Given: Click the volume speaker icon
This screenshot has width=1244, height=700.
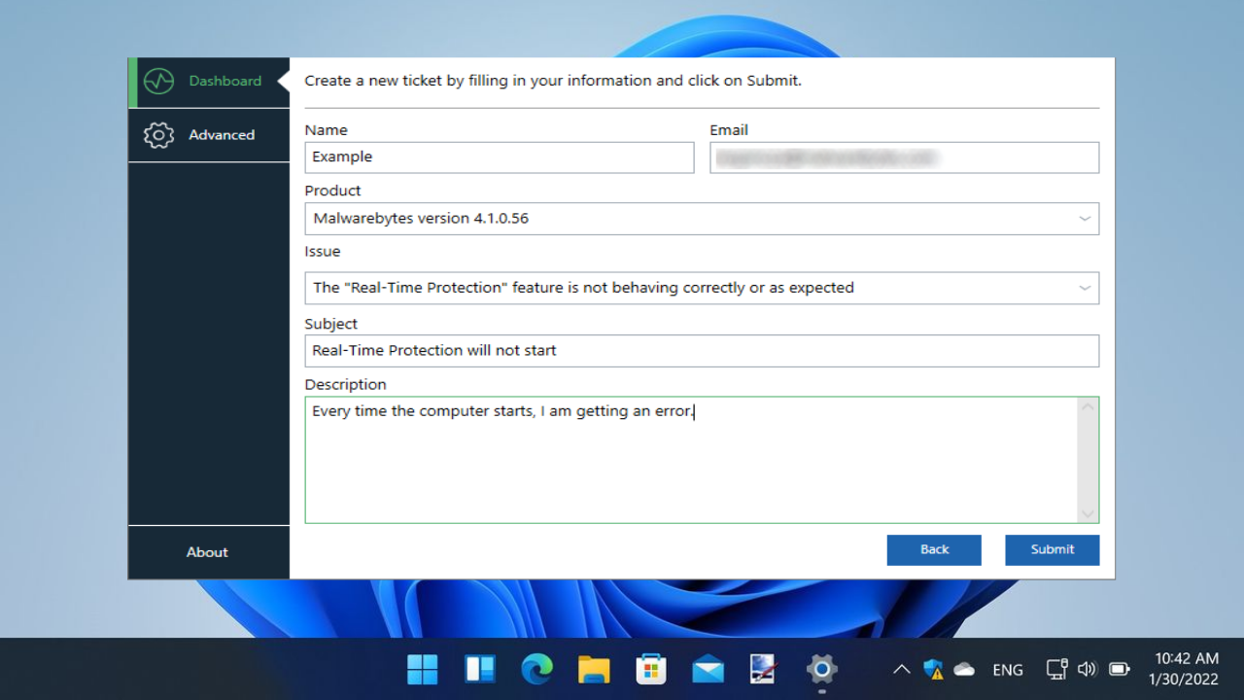Looking at the screenshot, I should (x=1087, y=669).
